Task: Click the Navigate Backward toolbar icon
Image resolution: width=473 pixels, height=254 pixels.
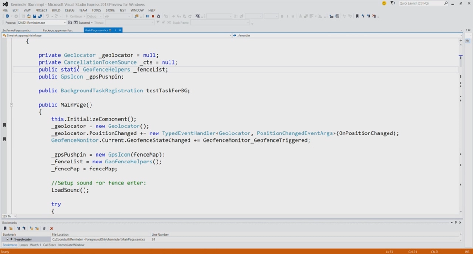Action: tap(7, 16)
